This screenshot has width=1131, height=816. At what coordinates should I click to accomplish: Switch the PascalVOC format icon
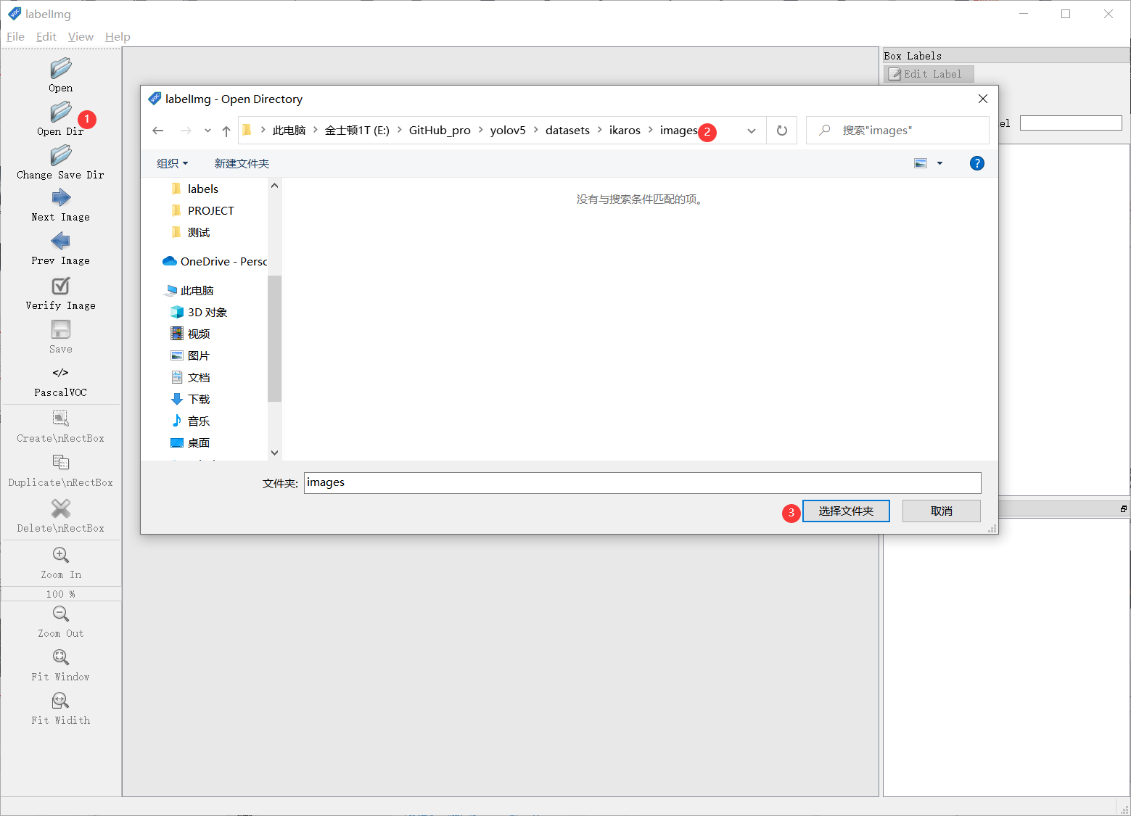(x=61, y=373)
